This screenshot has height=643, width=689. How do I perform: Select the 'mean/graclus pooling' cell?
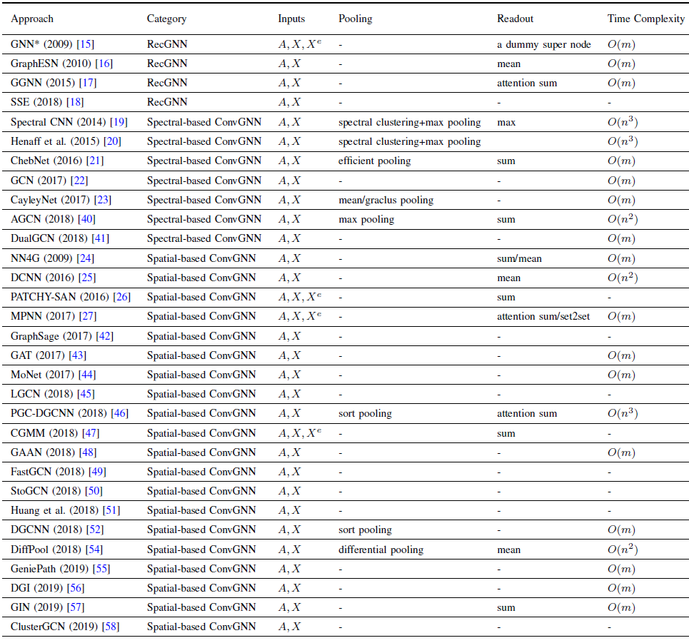pos(386,200)
